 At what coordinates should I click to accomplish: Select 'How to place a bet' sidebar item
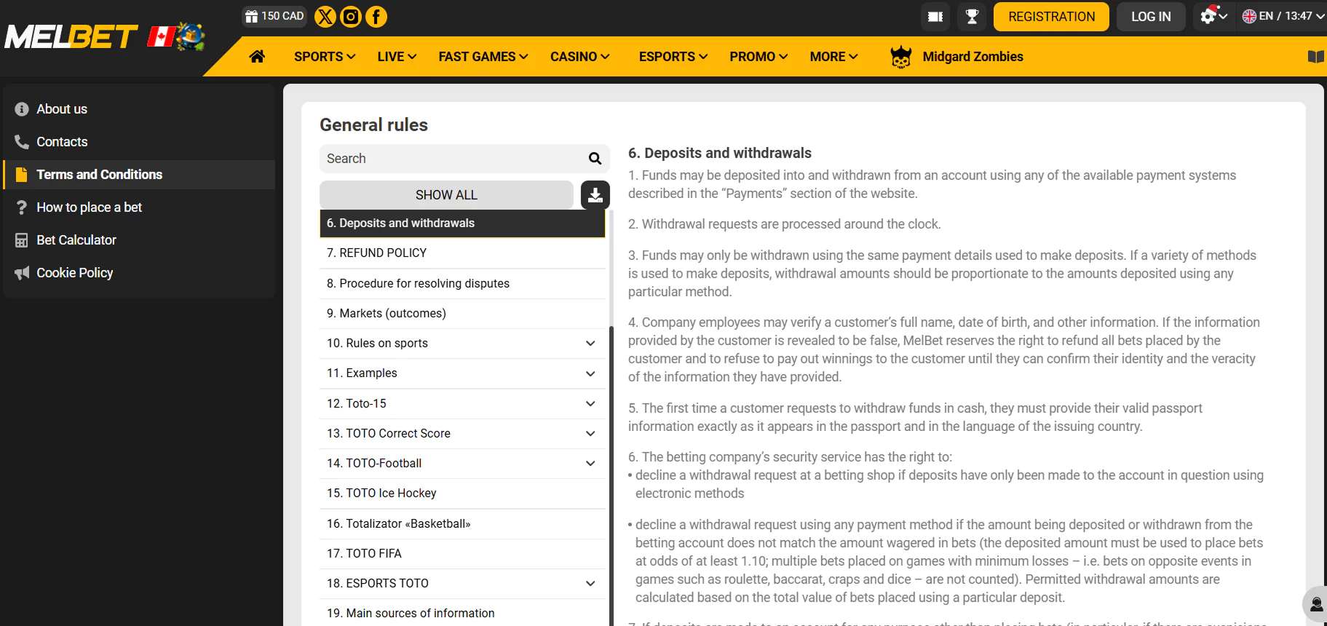(89, 207)
